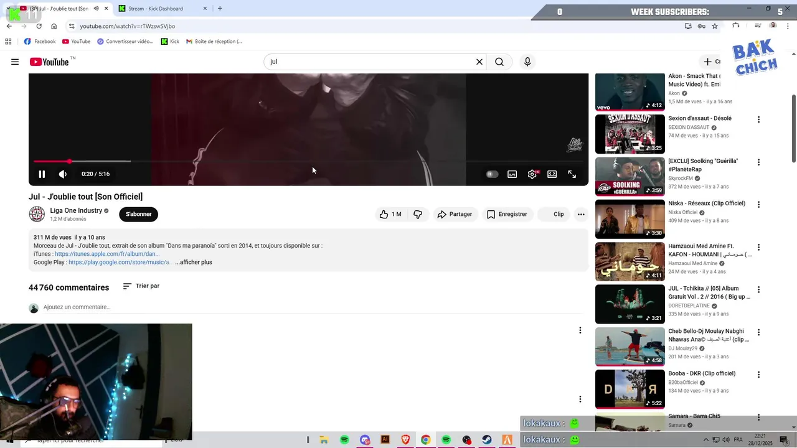Share the video via Partager

[455, 214]
